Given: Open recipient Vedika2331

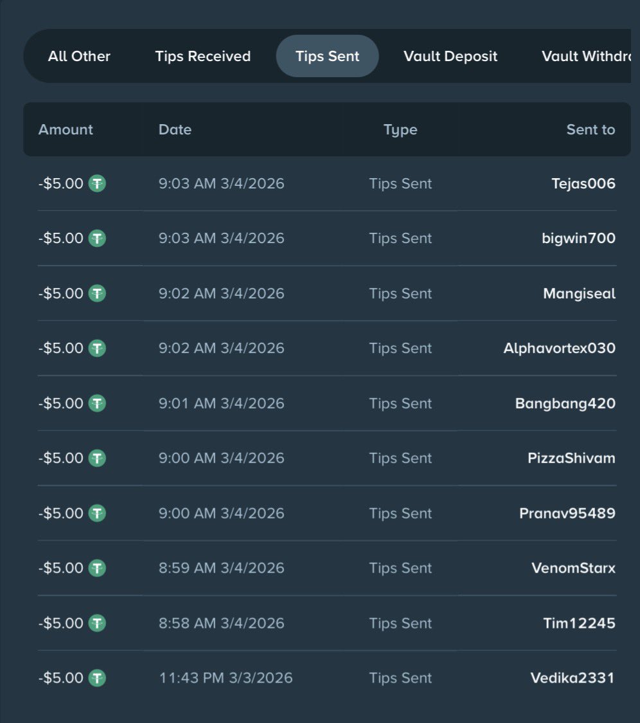Looking at the screenshot, I should coord(573,678).
